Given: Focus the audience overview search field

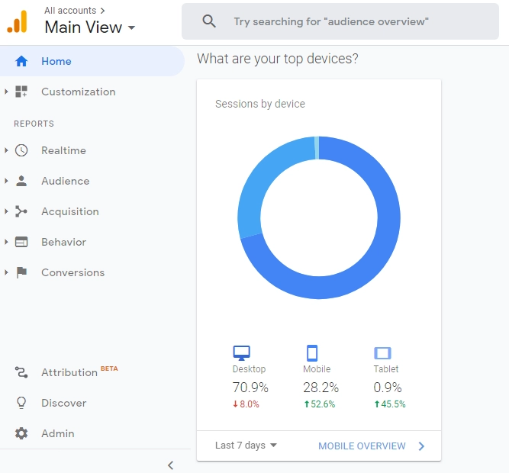Looking at the screenshot, I should (340, 21).
